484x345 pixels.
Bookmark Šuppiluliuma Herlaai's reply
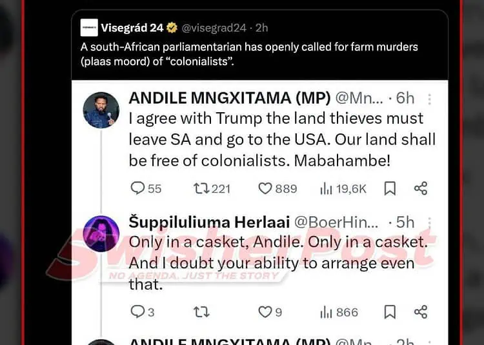(390, 312)
